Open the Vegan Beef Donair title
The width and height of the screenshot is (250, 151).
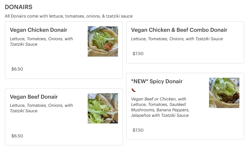tap(34, 97)
